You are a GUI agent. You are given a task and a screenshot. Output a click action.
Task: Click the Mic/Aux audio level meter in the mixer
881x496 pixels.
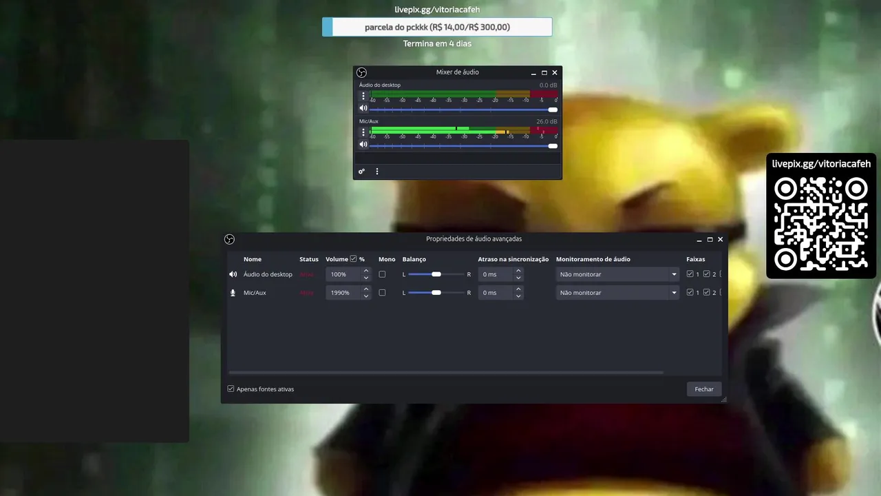[463, 130]
